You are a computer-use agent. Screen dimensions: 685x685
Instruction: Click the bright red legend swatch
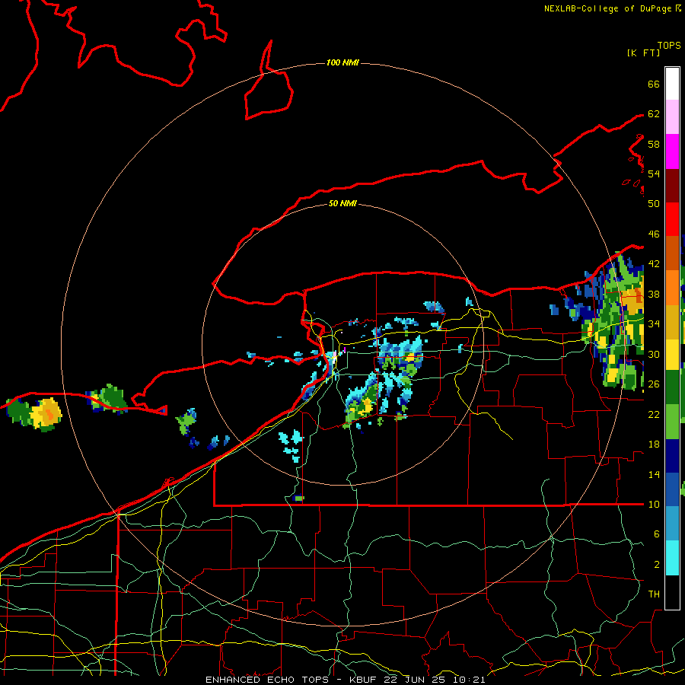[672, 219]
